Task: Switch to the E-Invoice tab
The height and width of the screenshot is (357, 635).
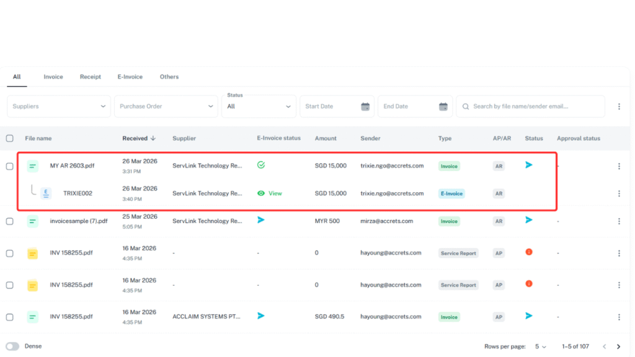Action: (x=130, y=77)
